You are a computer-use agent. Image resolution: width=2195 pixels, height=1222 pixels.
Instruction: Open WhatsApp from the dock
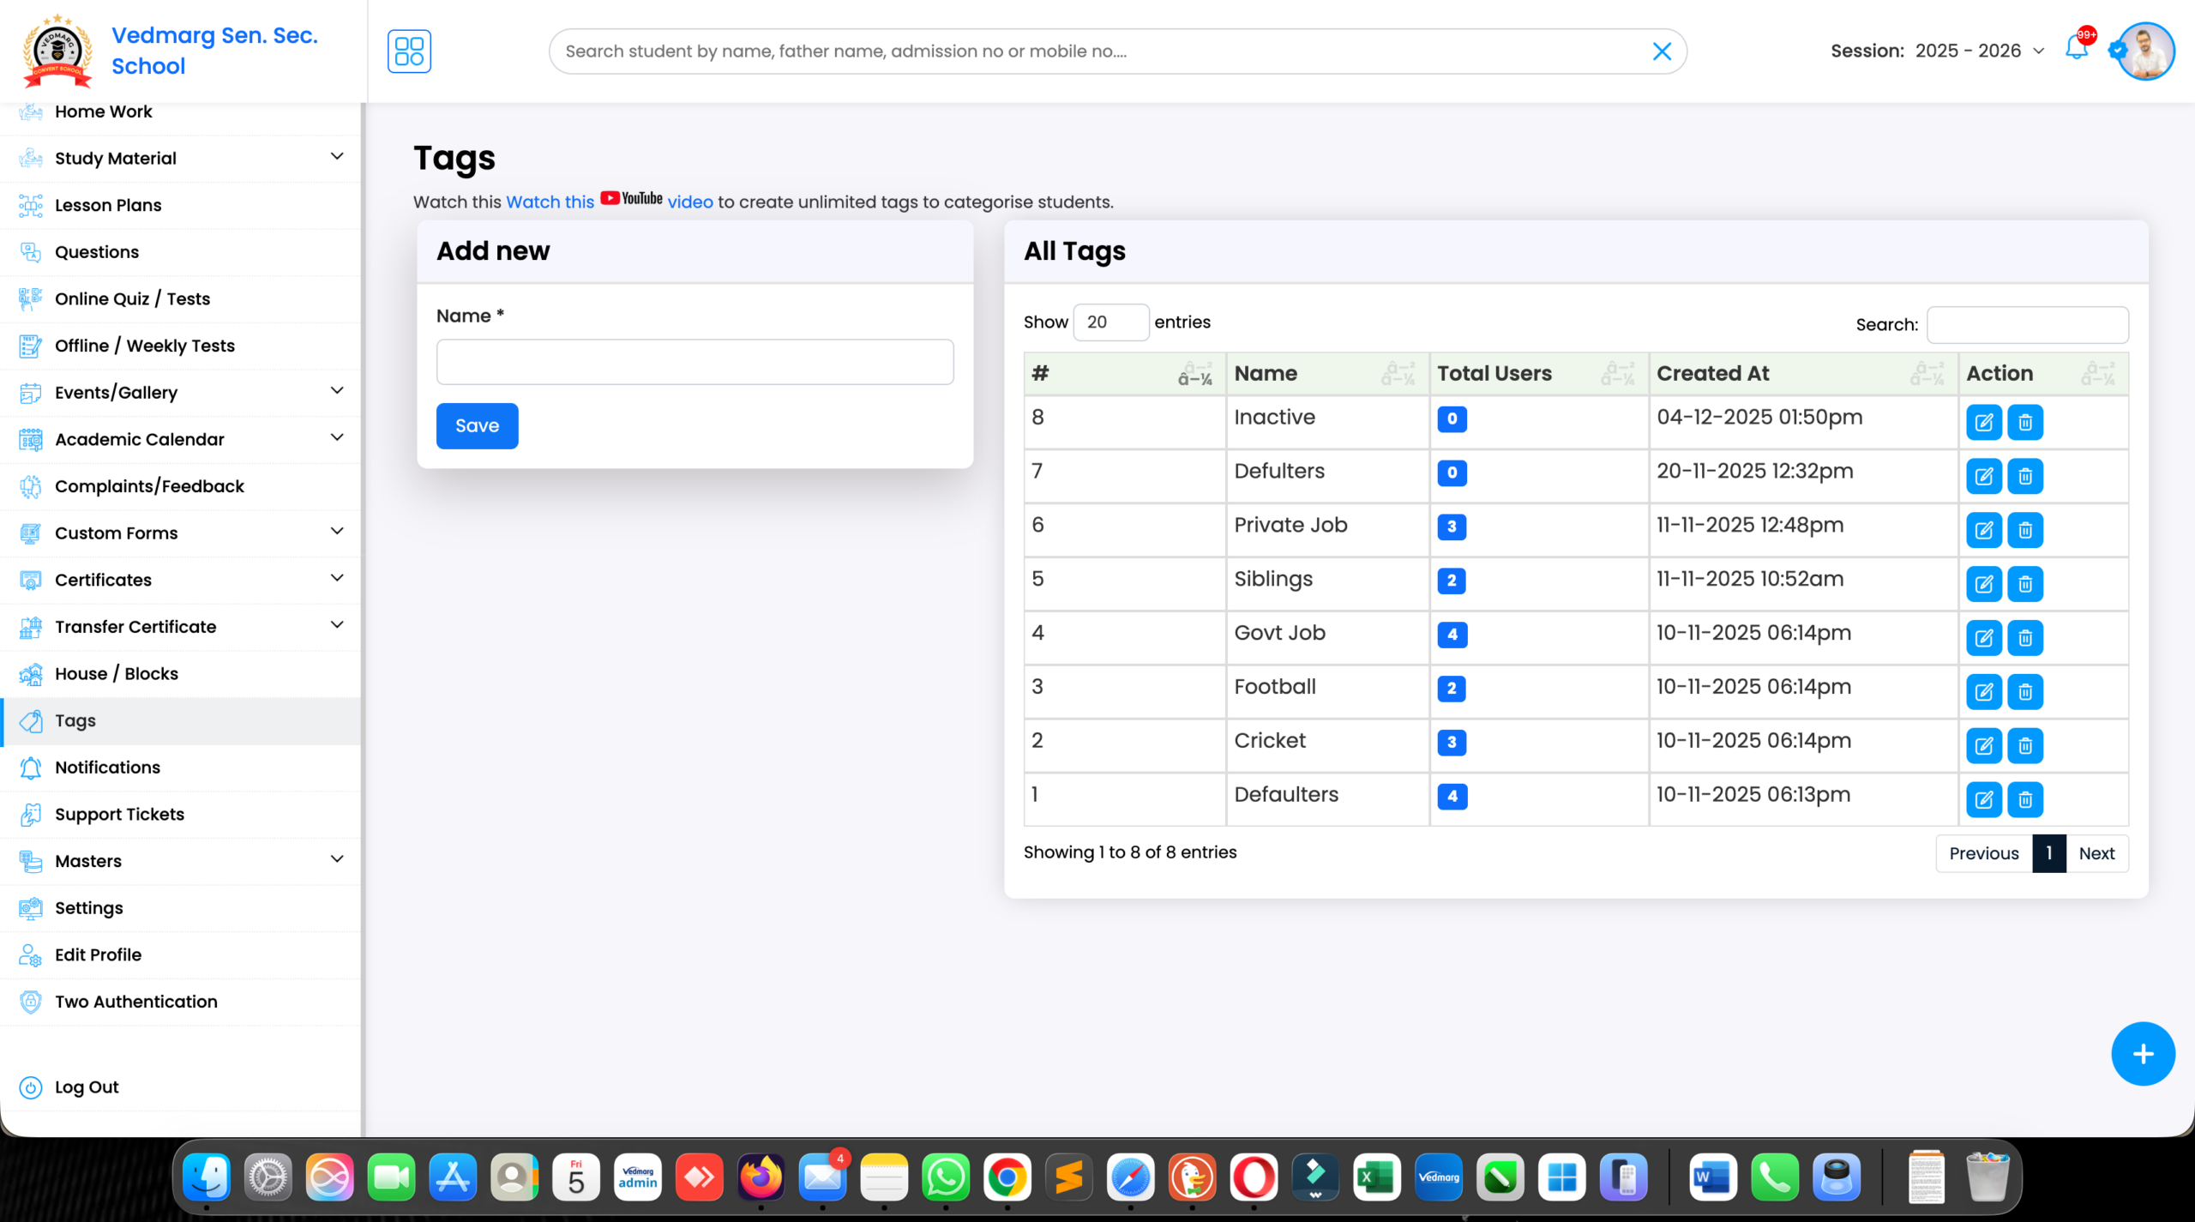tap(946, 1177)
